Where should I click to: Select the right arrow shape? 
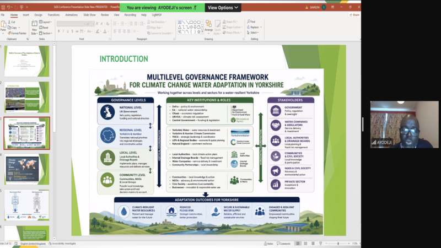(x=191, y=27)
